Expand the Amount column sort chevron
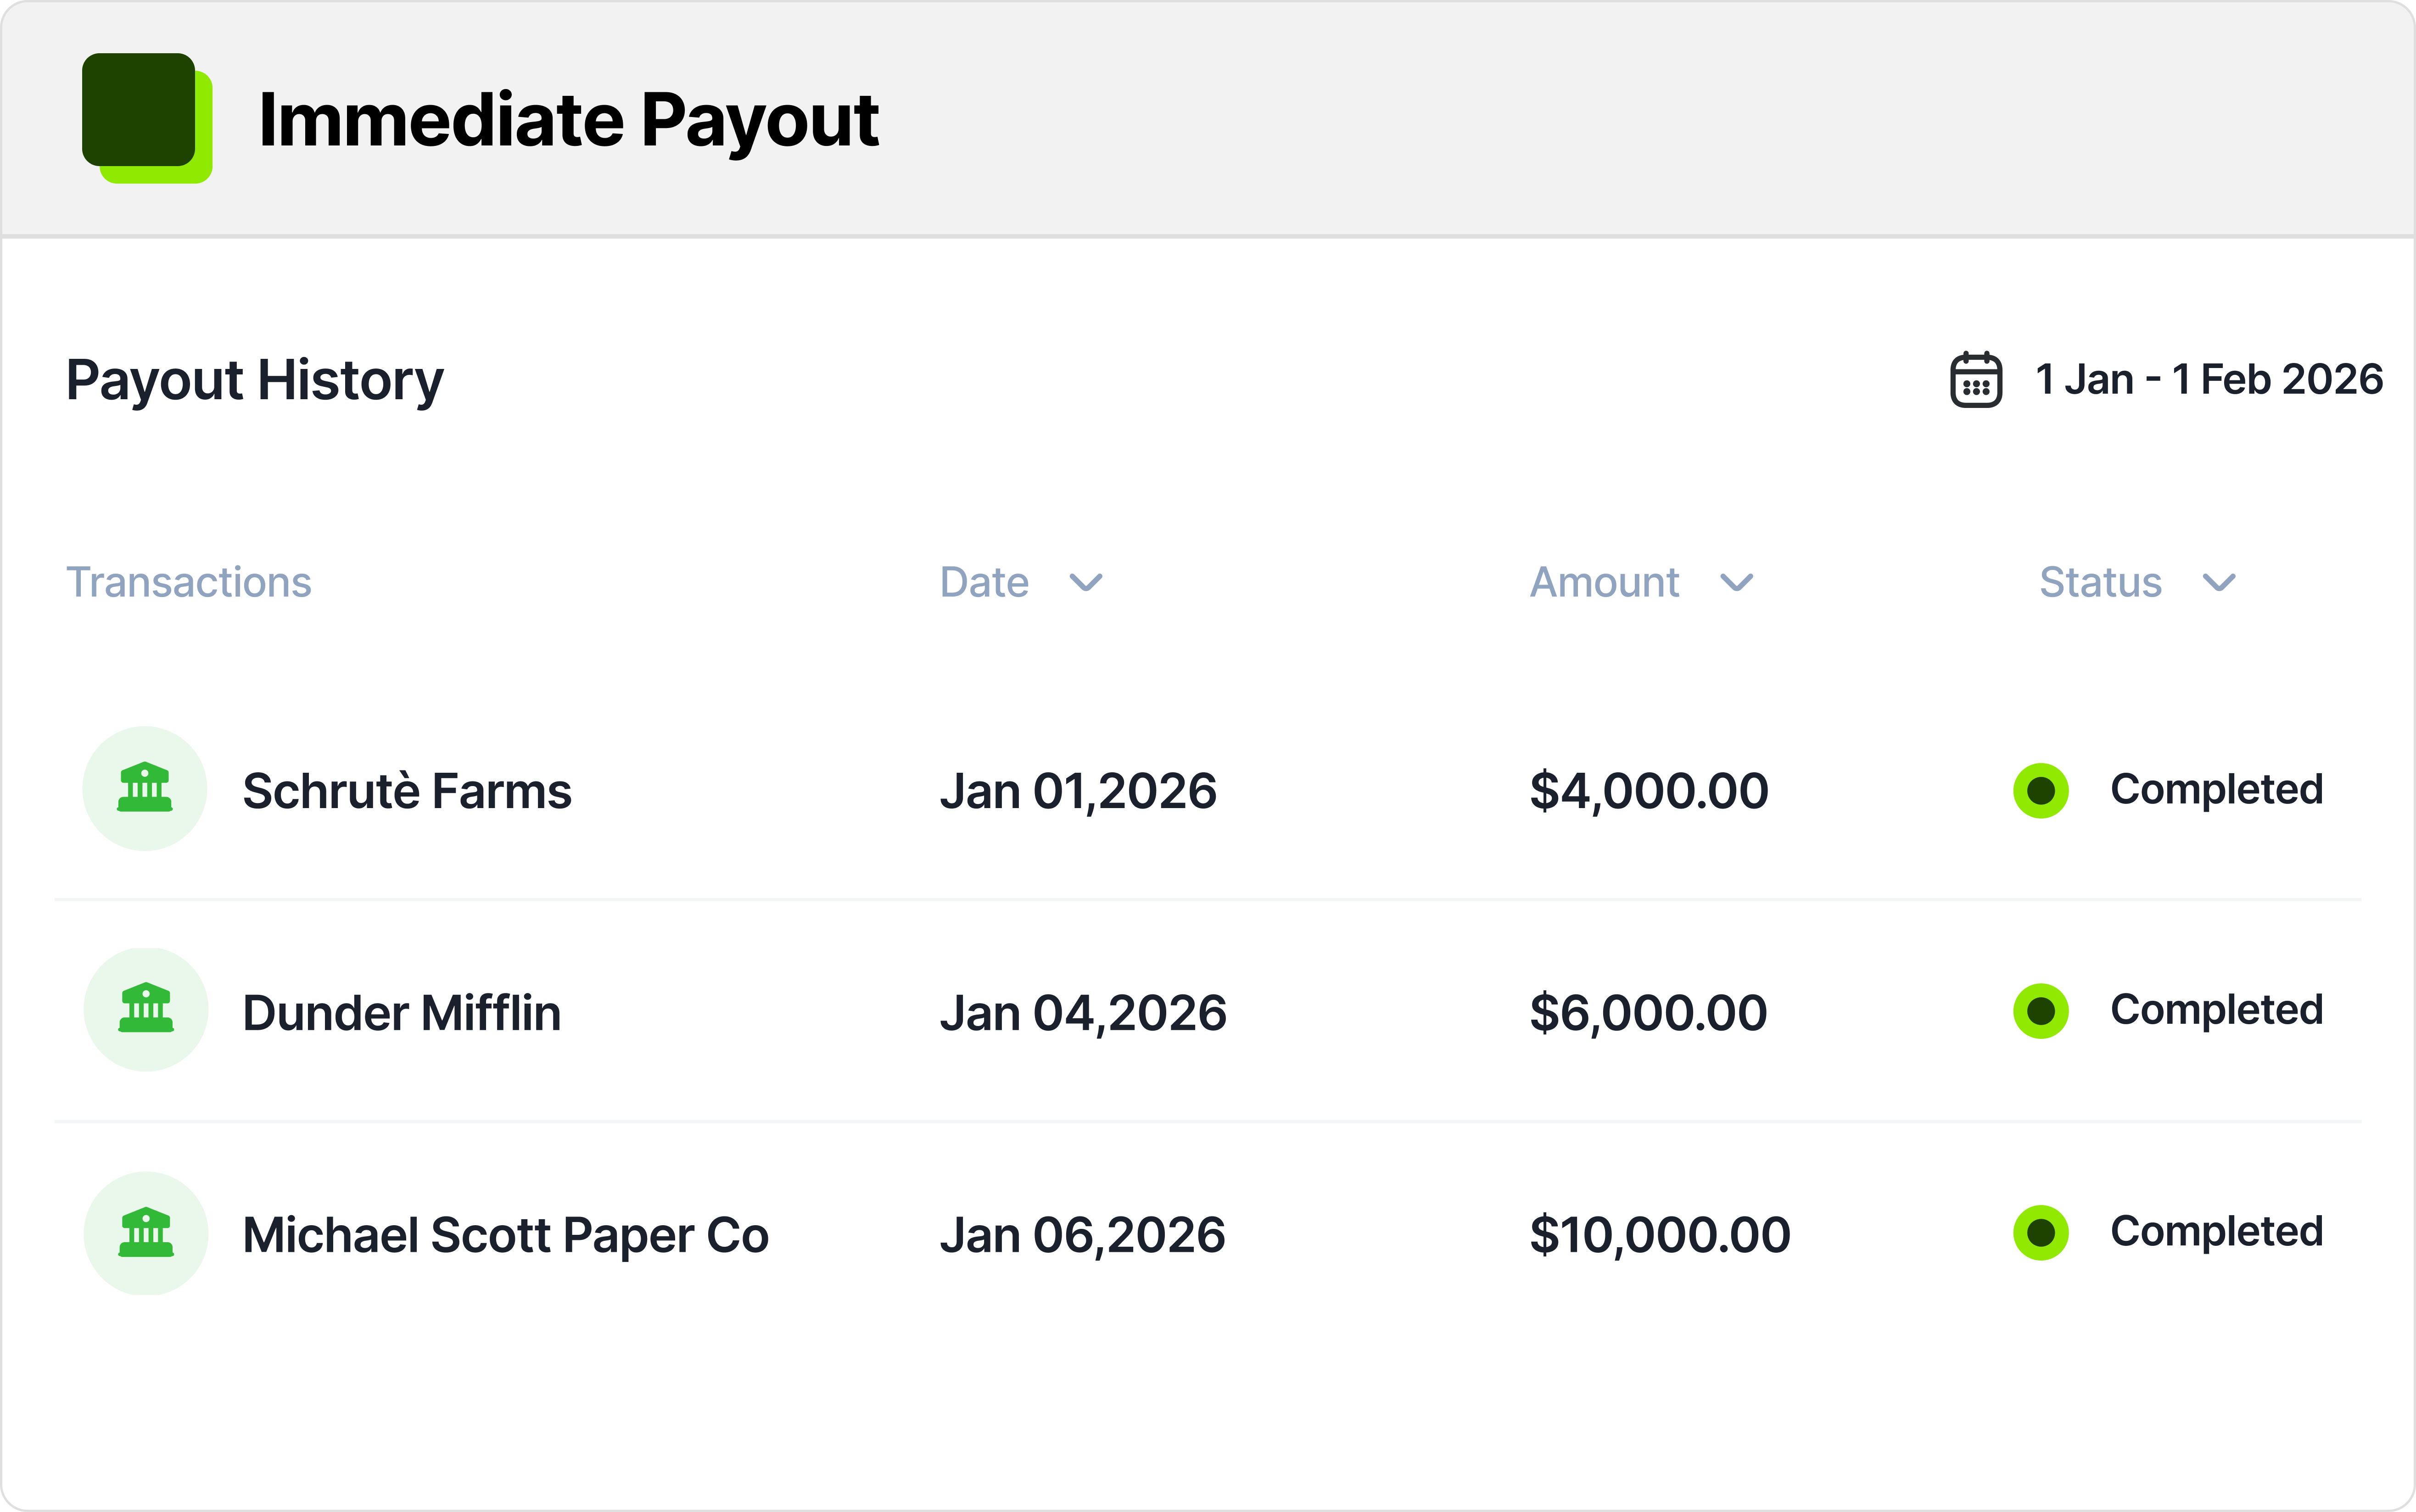Screen dimensions: 2416x1512 click(1736, 583)
